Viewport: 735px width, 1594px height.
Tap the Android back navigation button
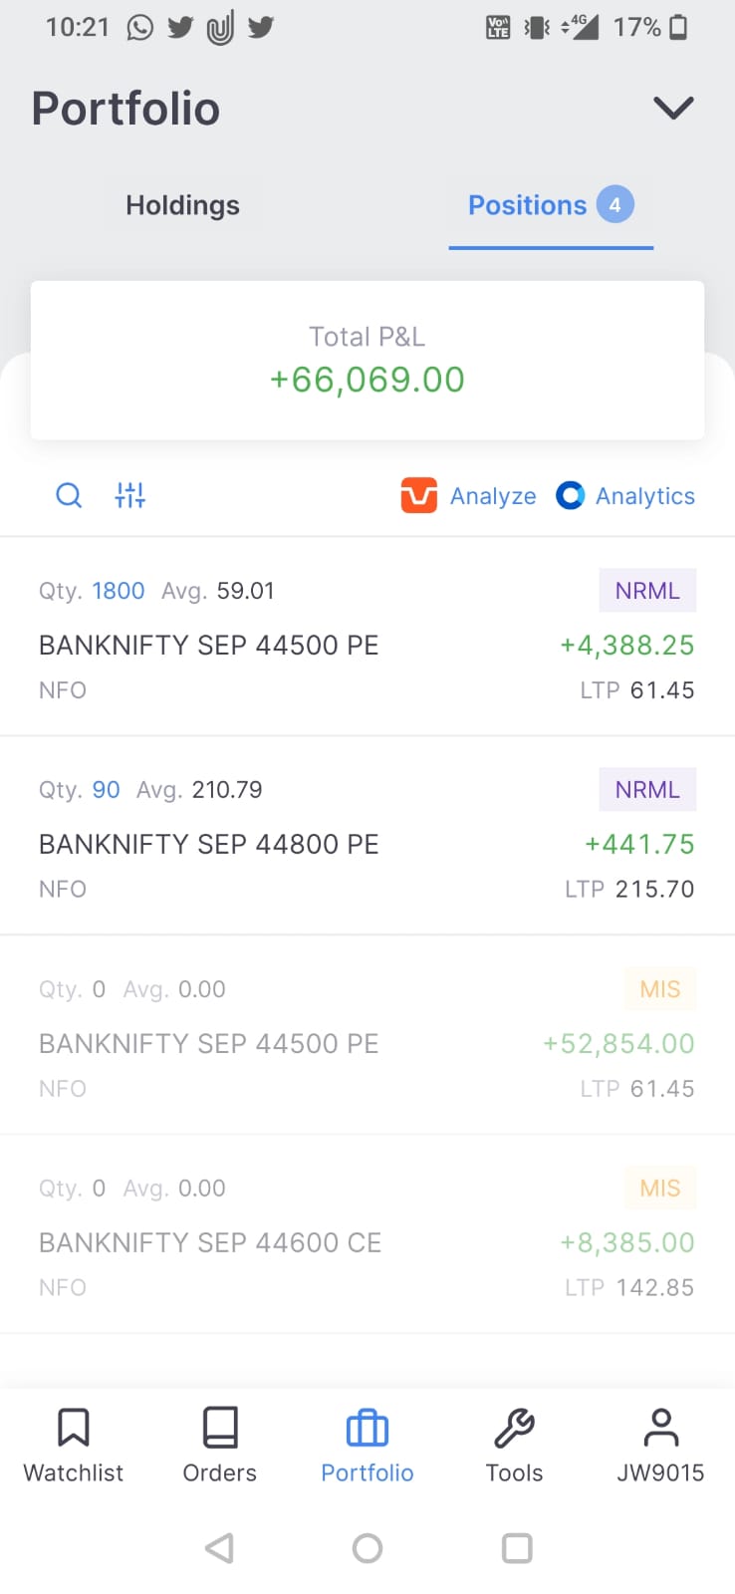tap(219, 1548)
